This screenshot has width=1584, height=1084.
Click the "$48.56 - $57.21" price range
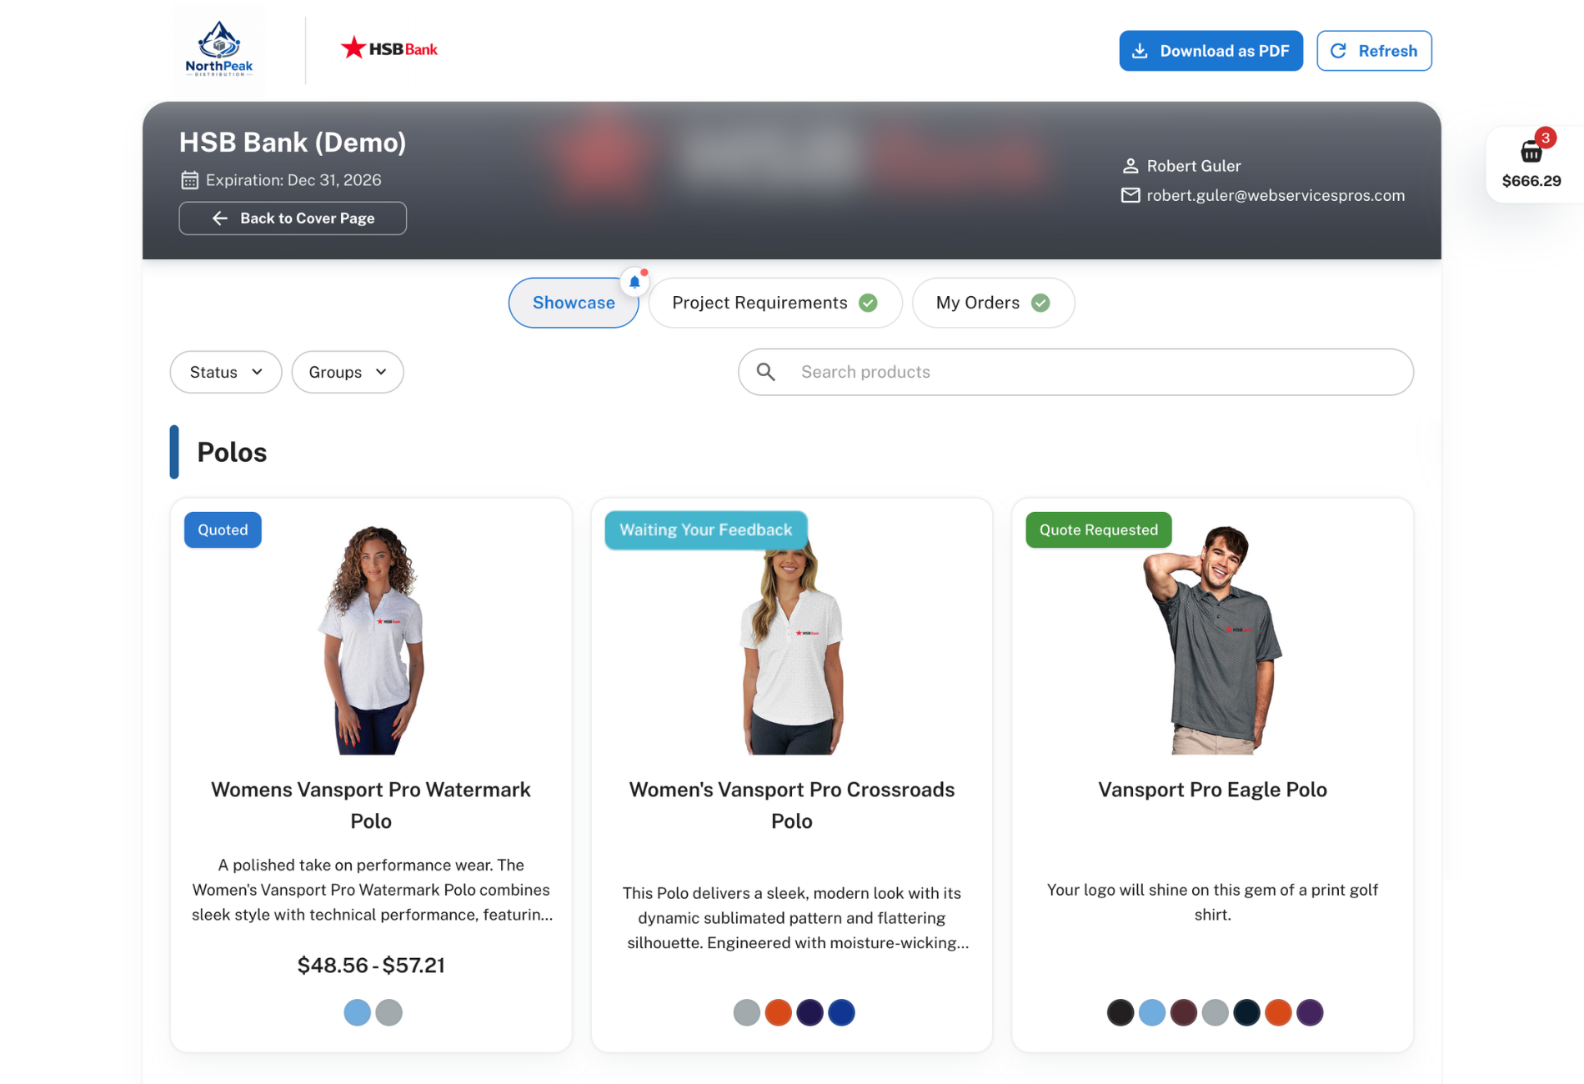pos(371,965)
